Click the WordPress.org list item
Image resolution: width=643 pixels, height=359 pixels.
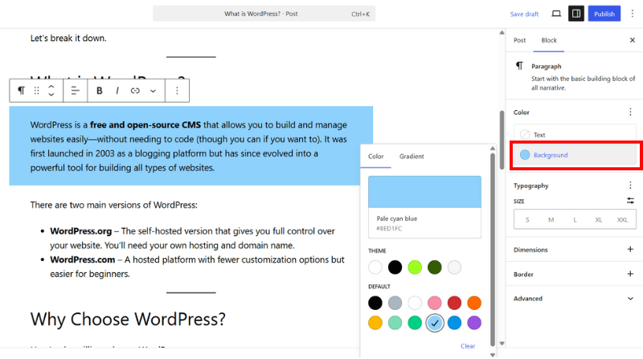click(192, 238)
